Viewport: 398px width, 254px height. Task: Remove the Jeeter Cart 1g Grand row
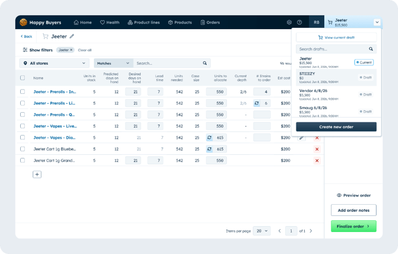(317, 160)
